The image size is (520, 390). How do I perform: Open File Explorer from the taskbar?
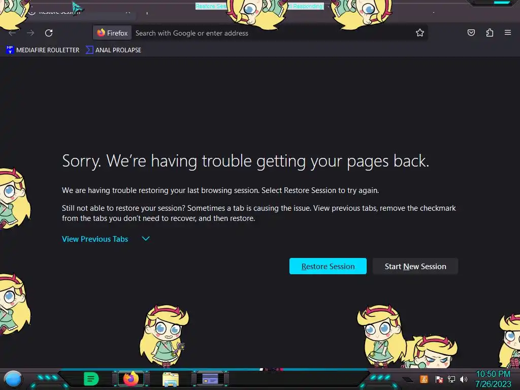171,379
